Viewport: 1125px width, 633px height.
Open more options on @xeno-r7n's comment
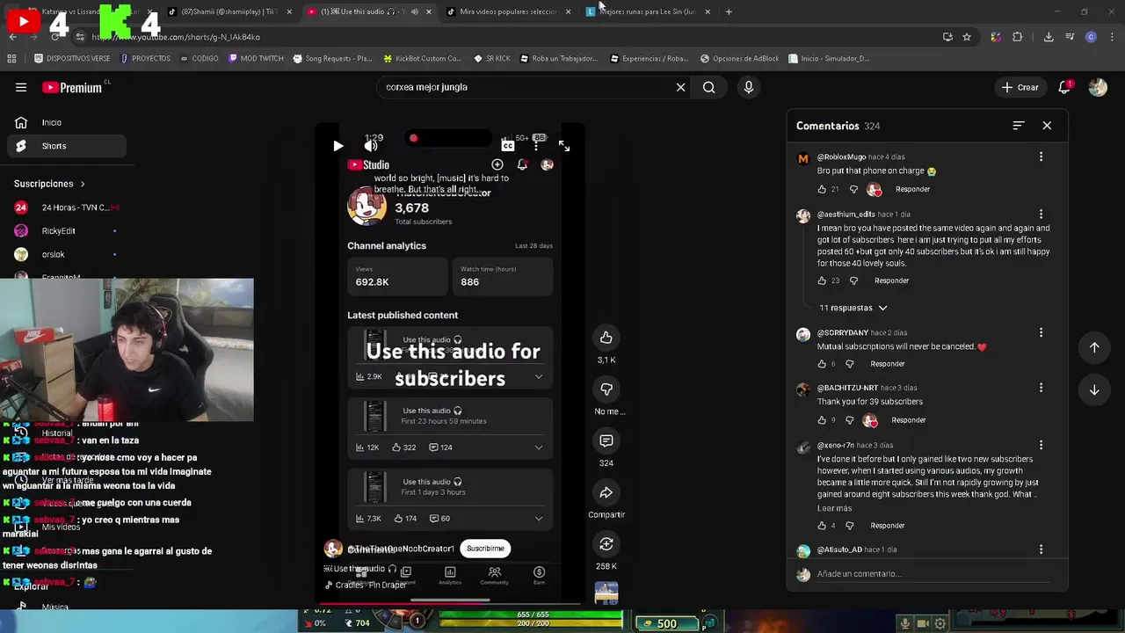click(x=1041, y=445)
